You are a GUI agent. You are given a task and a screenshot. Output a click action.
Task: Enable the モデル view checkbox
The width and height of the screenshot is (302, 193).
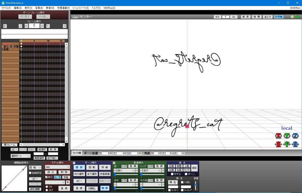(172, 174)
